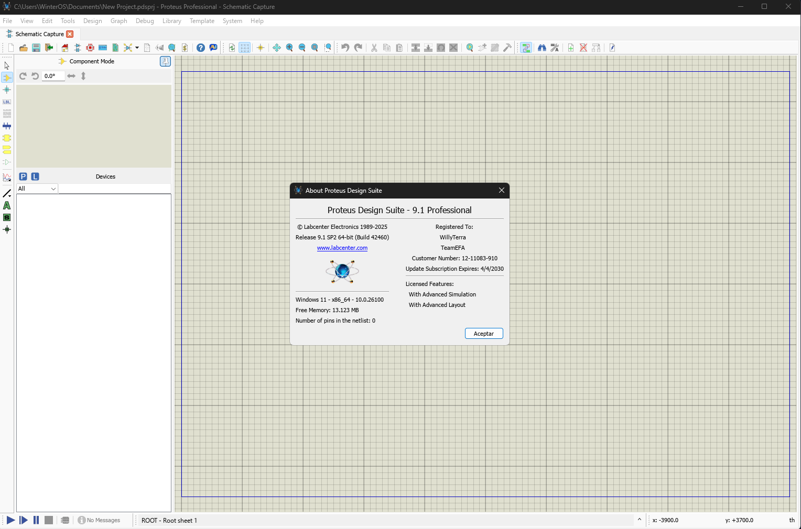Toggle the grid display icon
The height and width of the screenshot is (529, 801).
pyautogui.click(x=245, y=48)
